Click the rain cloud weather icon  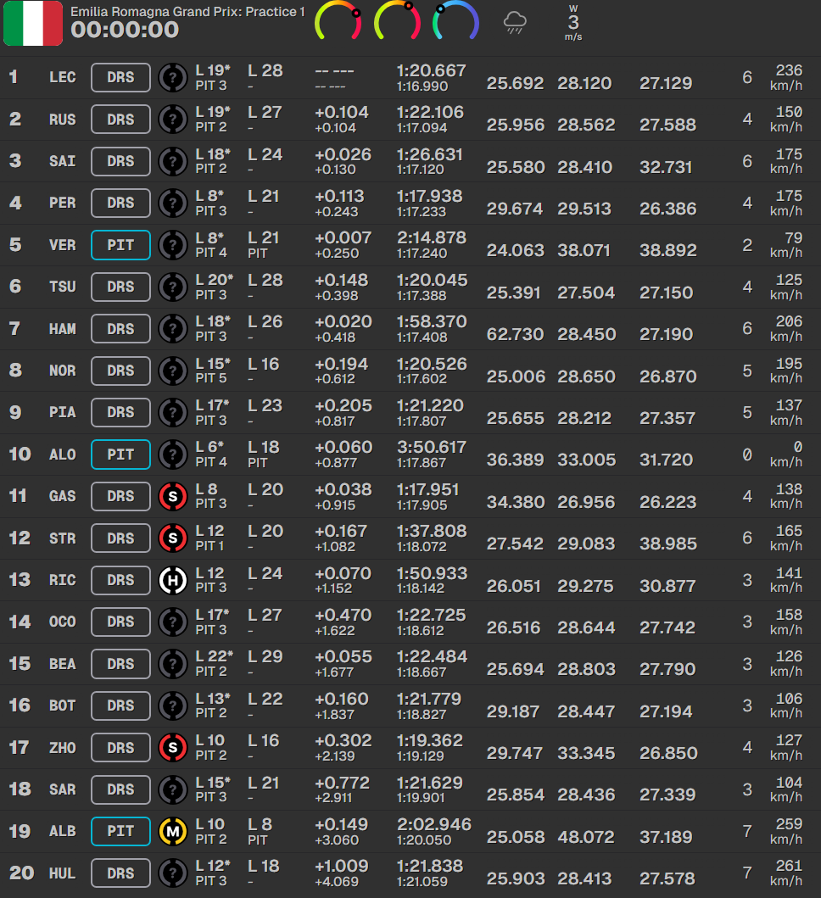515,23
